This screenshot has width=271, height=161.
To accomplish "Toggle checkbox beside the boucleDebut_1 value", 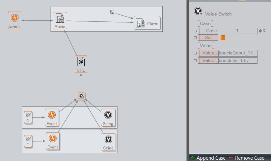I will [195, 53].
